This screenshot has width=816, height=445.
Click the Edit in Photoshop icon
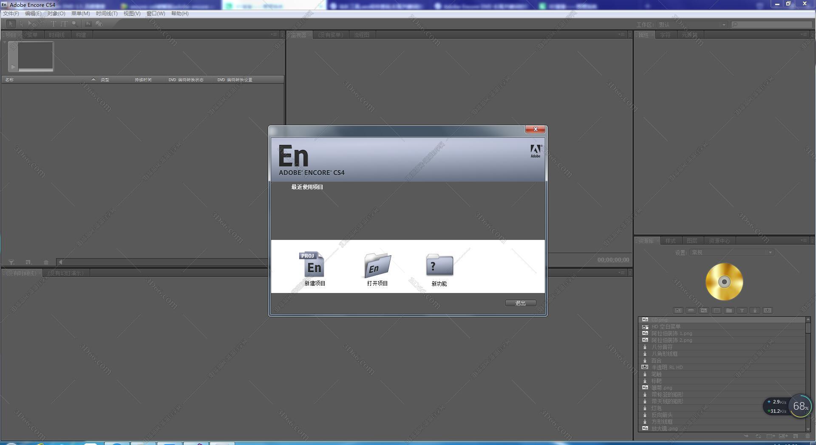coord(88,24)
